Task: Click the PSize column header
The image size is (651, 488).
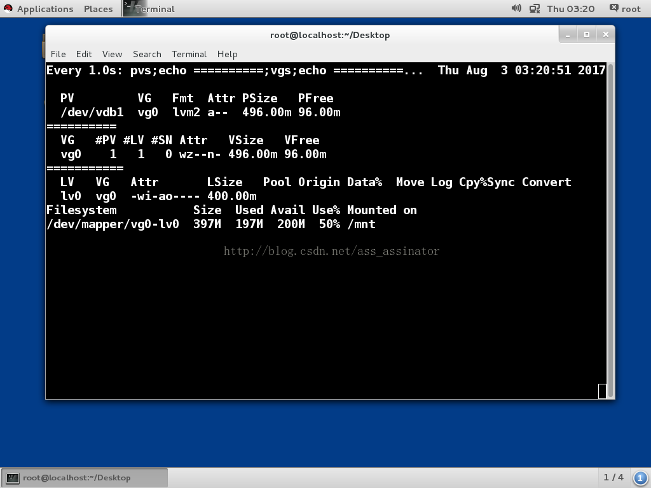Action: point(259,98)
